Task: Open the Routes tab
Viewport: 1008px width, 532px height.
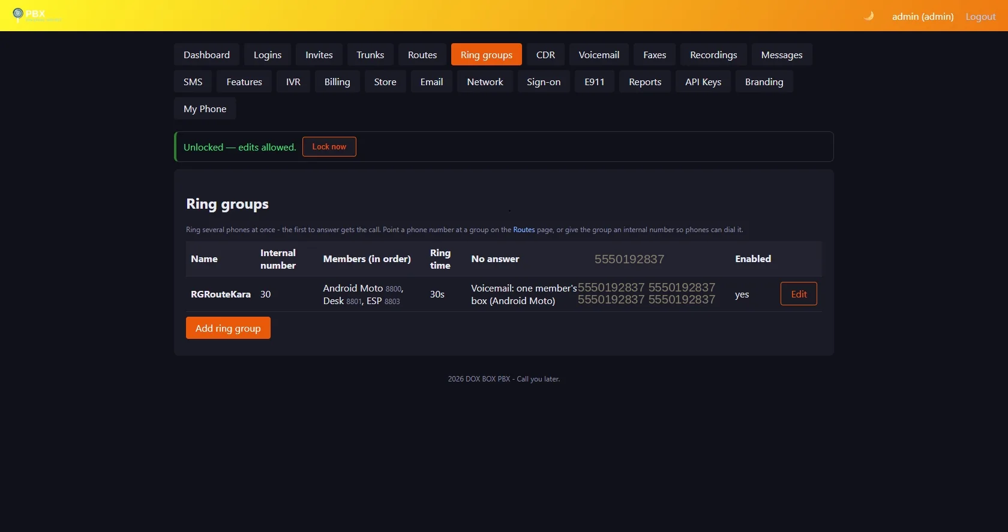Action: point(422,55)
